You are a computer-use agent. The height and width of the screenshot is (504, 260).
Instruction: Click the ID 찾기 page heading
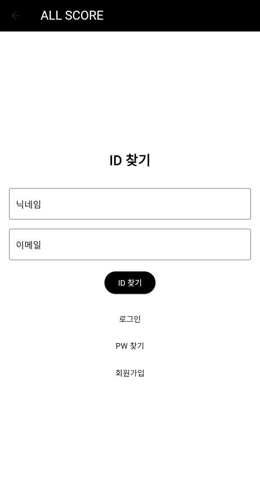pyautogui.click(x=130, y=160)
